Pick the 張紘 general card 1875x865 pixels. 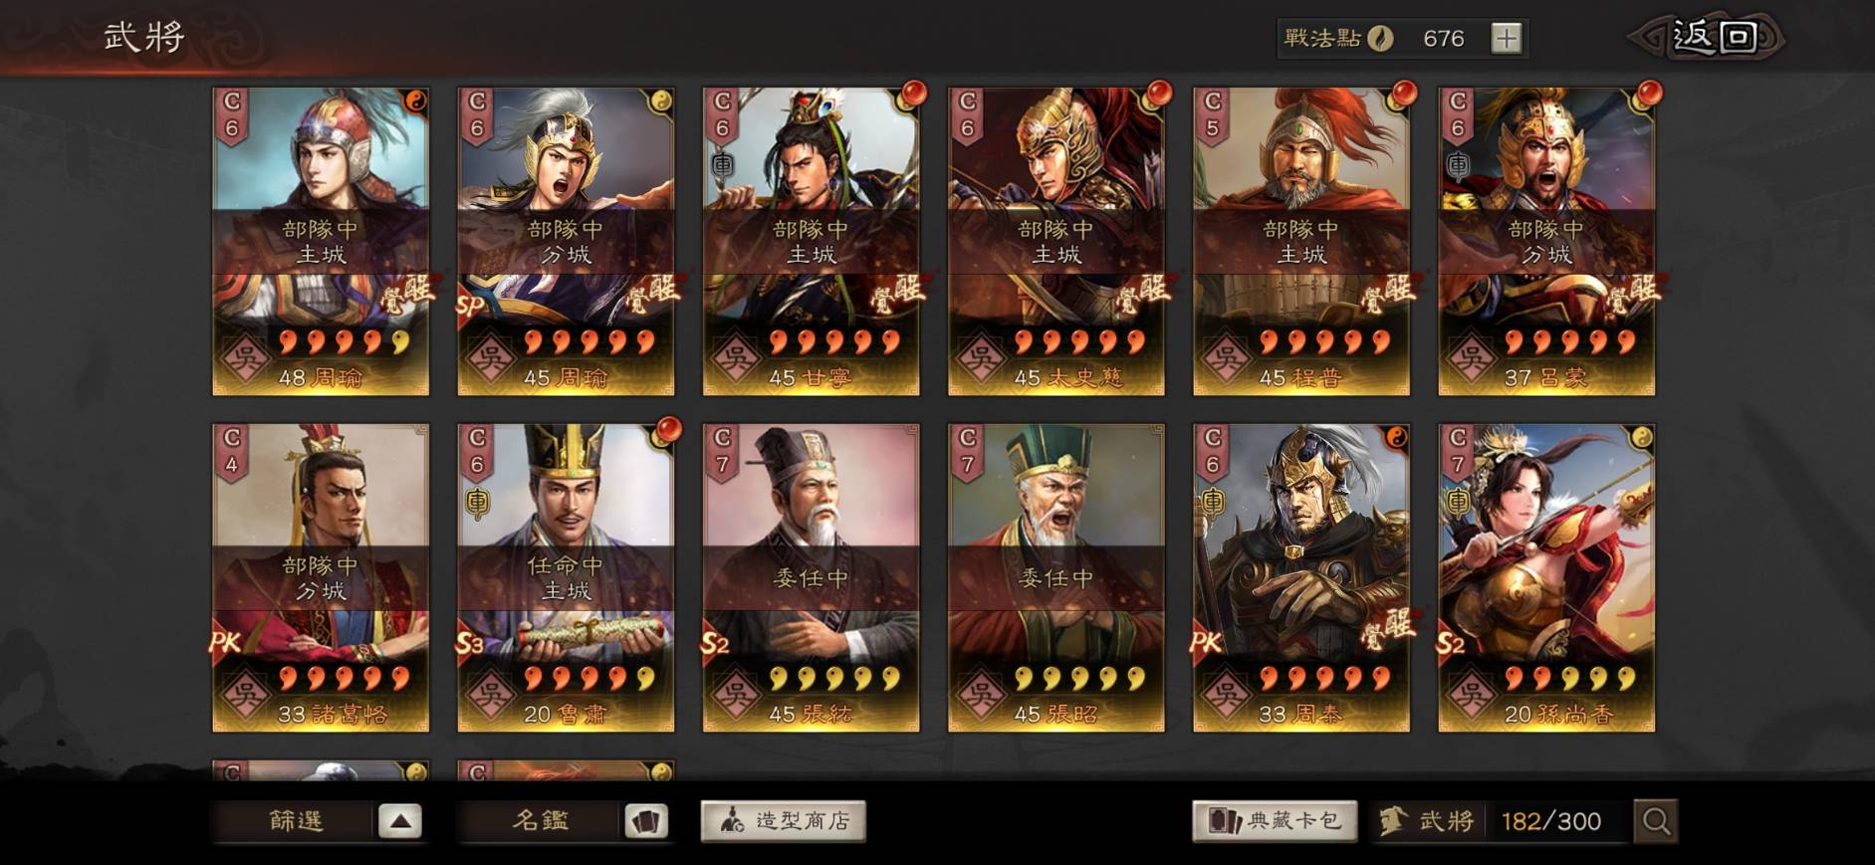(812, 578)
